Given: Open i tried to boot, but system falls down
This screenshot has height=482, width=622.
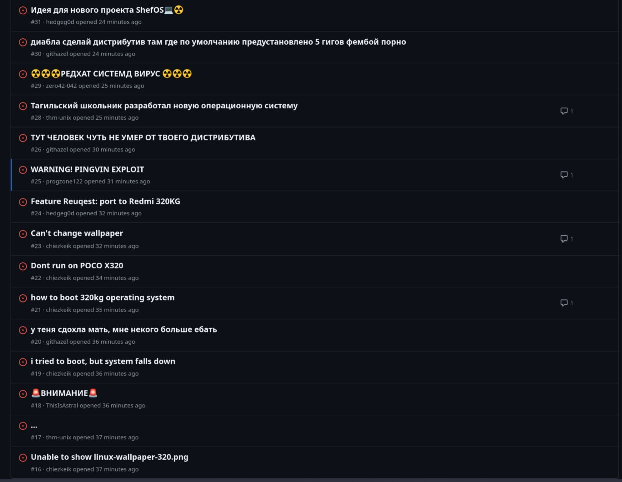Looking at the screenshot, I should tap(103, 361).
